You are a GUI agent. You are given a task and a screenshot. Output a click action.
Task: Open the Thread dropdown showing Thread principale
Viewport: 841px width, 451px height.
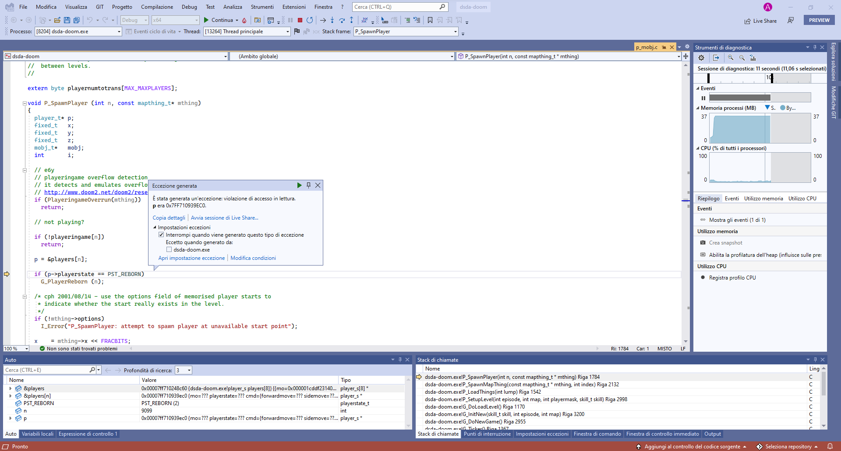click(247, 31)
